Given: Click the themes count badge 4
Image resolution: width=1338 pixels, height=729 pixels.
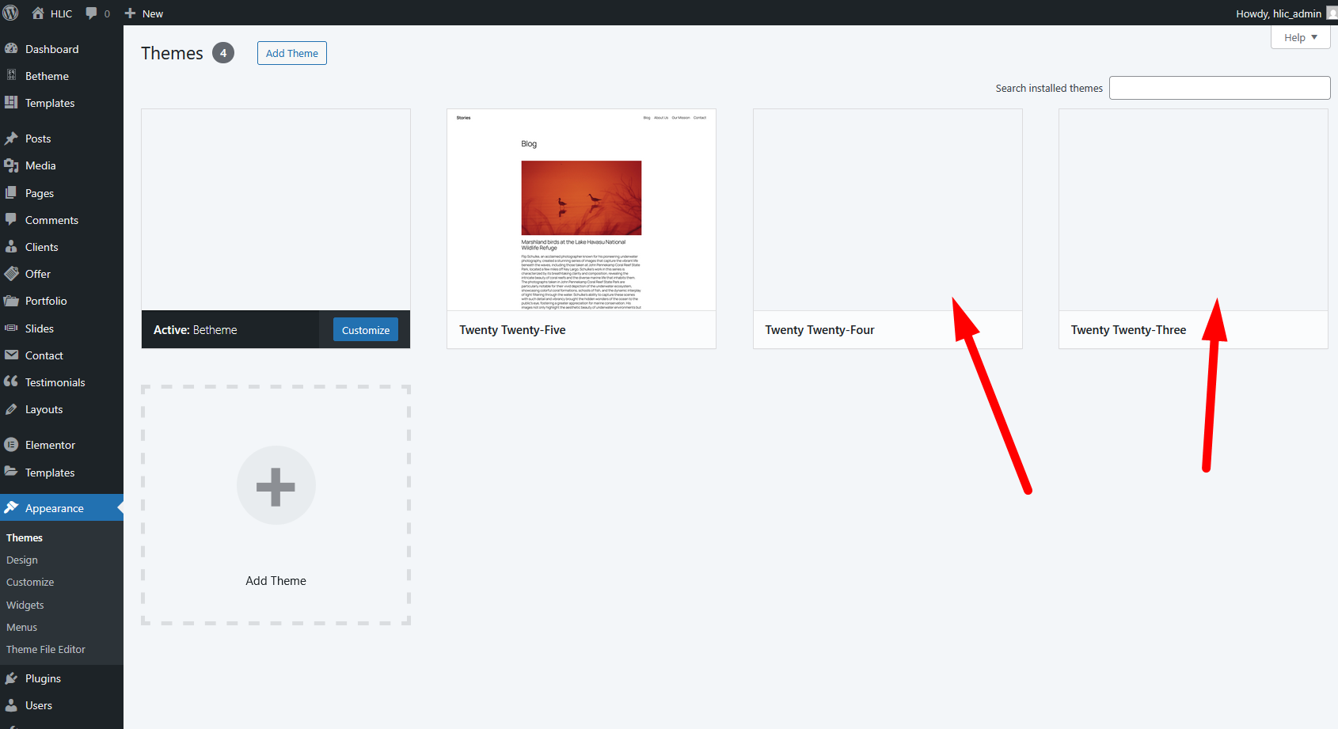Looking at the screenshot, I should pyautogui.click(x=223, y=53).
